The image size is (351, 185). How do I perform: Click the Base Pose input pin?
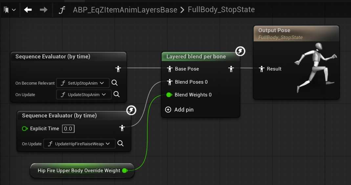tap(169, 69)
